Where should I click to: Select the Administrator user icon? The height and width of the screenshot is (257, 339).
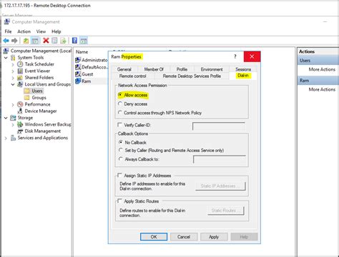click(78, 60)
